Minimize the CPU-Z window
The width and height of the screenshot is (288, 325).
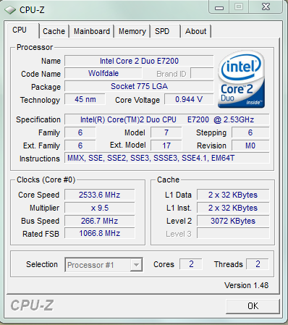click(x=219, y=7)
